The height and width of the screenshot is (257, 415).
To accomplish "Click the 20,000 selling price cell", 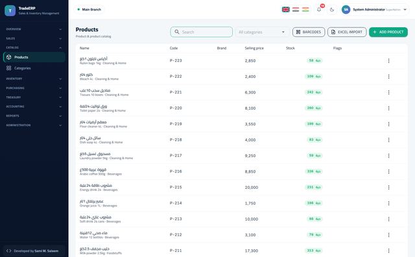I will pyautogui.click(x=252, y=188).
